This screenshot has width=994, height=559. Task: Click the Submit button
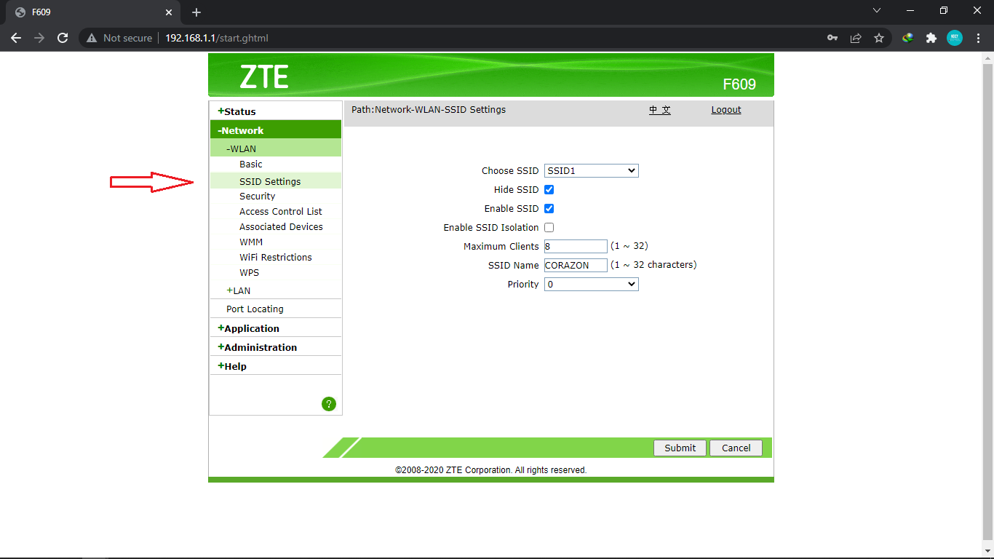(680, 448)
